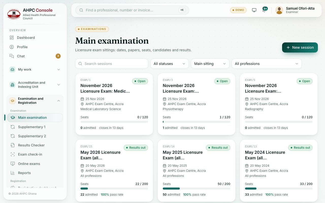Screen dimensions: 325x203
Task: Click the EXAM/15 seats progress bar
Action: (114, 189)
